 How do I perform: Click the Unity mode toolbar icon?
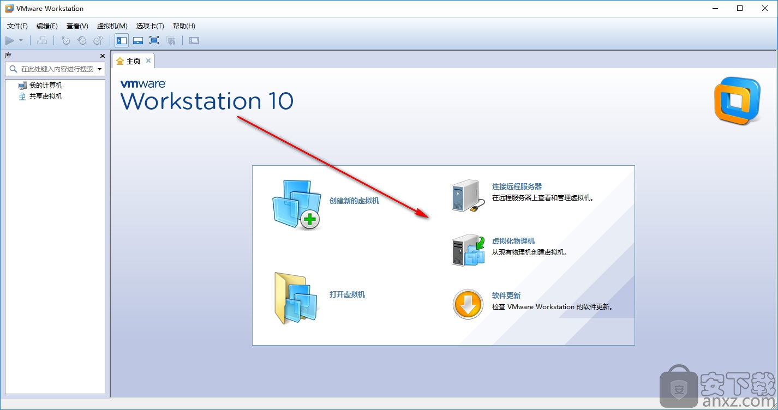pyautogui.click(x=171, y=40)
